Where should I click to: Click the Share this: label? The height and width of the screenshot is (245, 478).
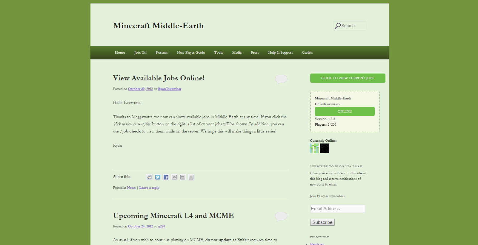point(122,177)
